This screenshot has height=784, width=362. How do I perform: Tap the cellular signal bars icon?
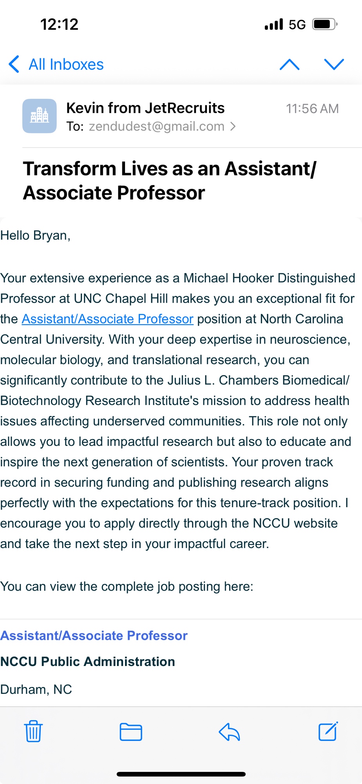[x=273, y=24]
